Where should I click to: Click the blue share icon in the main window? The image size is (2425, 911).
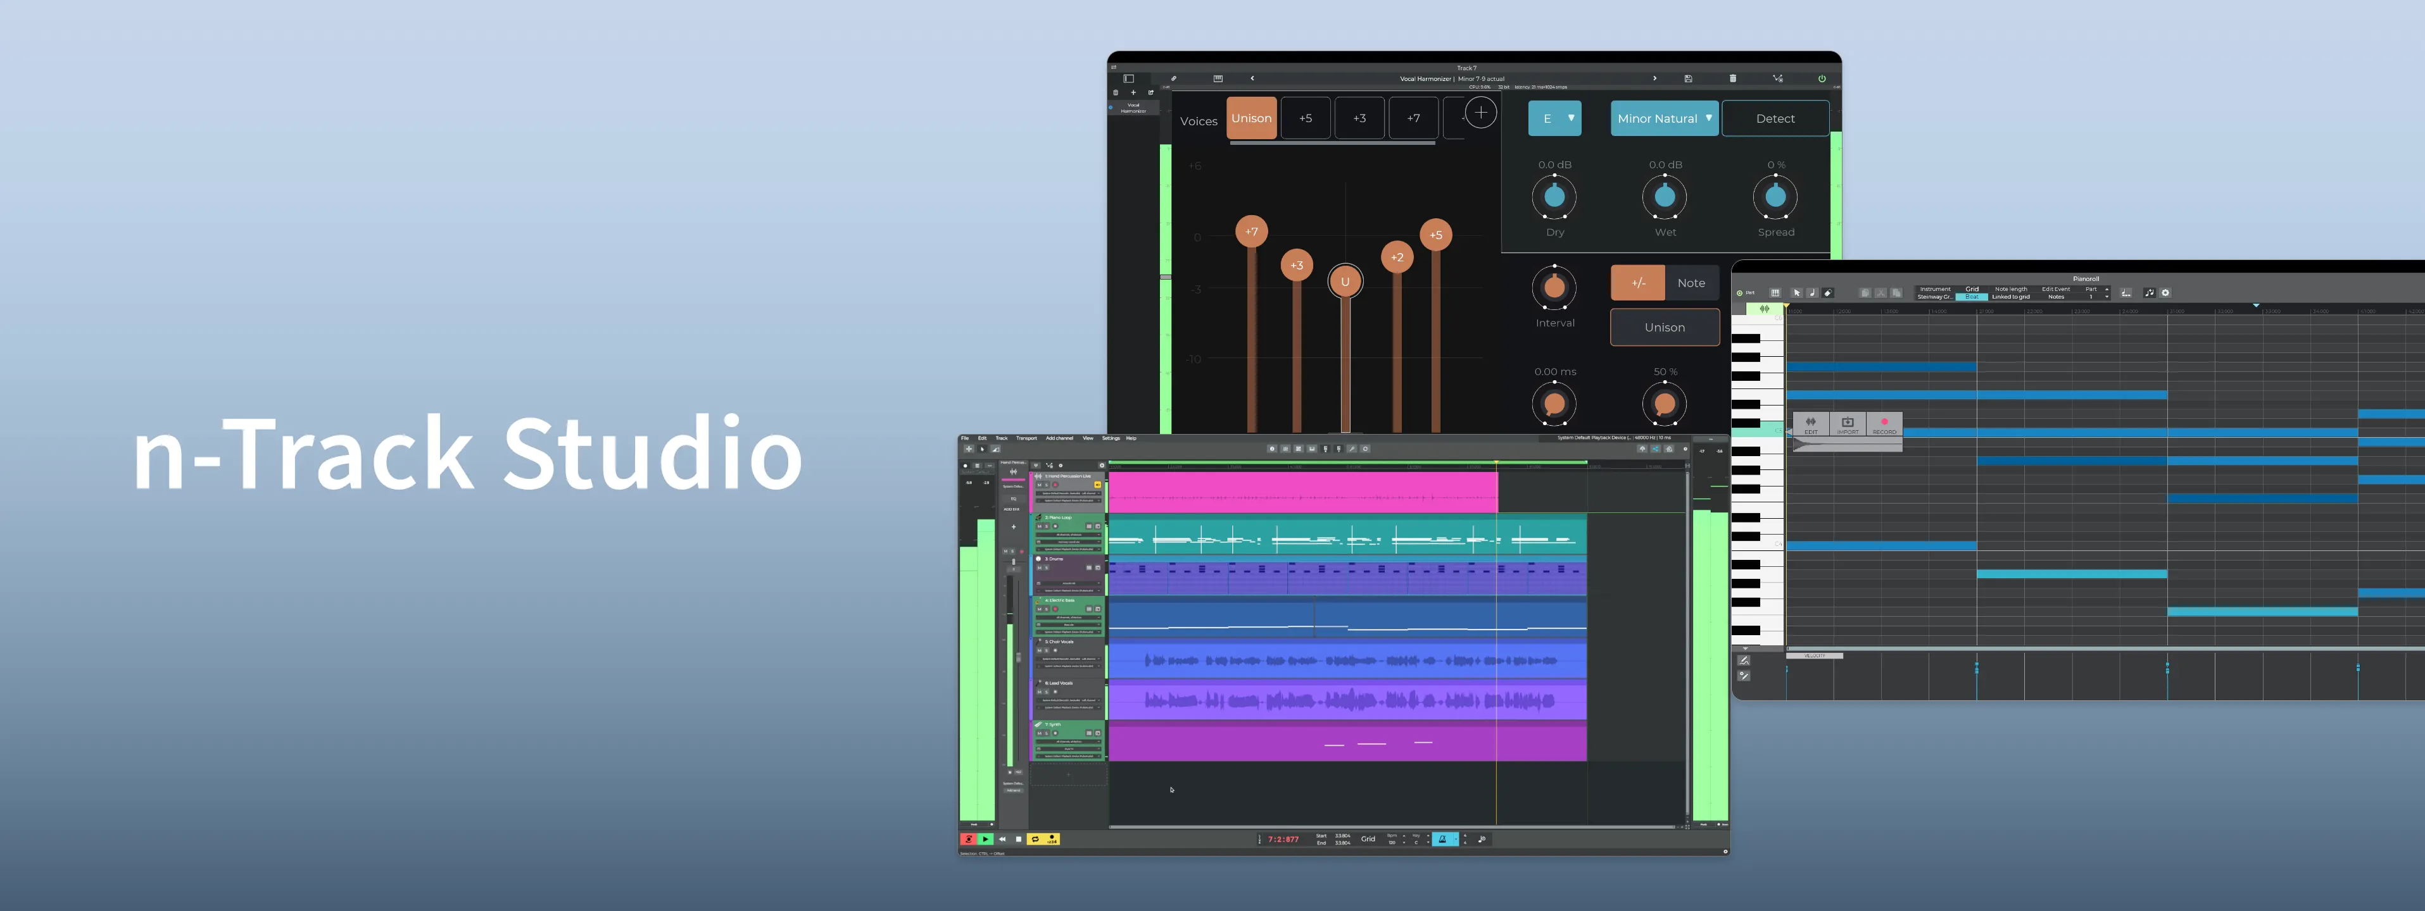click(x=1656, y=449)
